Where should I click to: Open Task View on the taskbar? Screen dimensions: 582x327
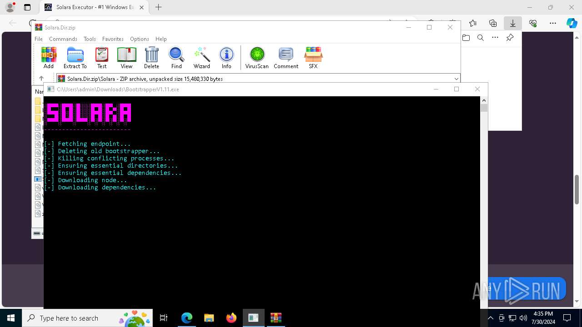point(164,318)
